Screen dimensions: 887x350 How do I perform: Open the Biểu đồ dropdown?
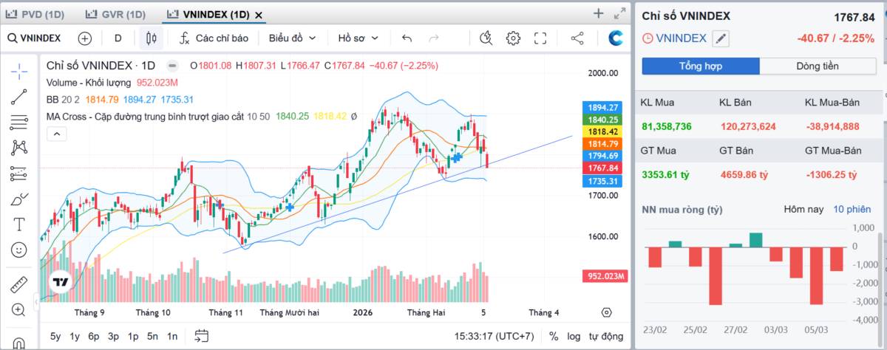292,38
